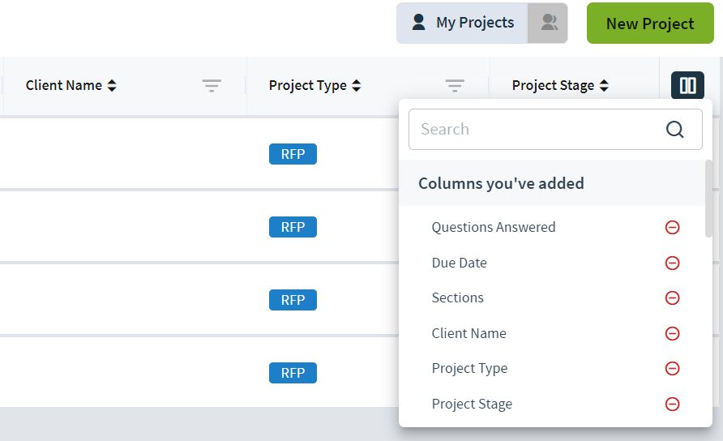This screenshot has width=723, height=441.
Task: Select Questions Answered in column list
Action: click(494, 227)
